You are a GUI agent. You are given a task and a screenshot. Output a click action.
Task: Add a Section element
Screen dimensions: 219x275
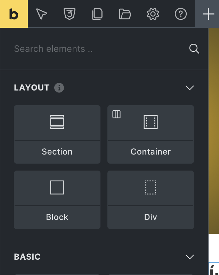pos(57,134)
